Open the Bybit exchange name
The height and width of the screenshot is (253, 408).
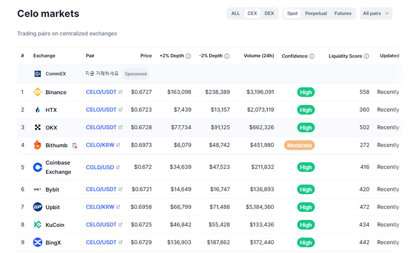tap(52, 189)
